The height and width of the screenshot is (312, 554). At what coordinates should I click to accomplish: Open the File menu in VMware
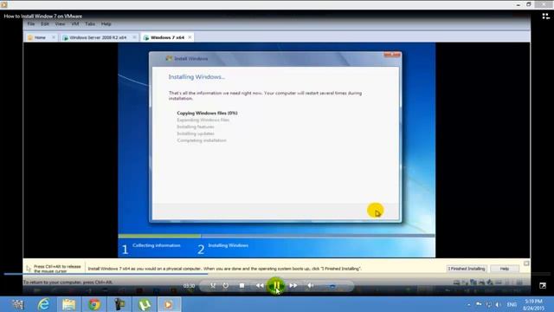tap(31, 24)
